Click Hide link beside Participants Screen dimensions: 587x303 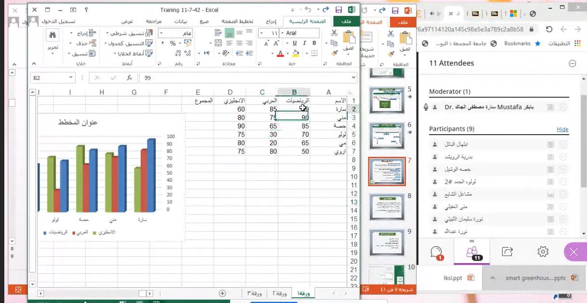tap(562, 129)
